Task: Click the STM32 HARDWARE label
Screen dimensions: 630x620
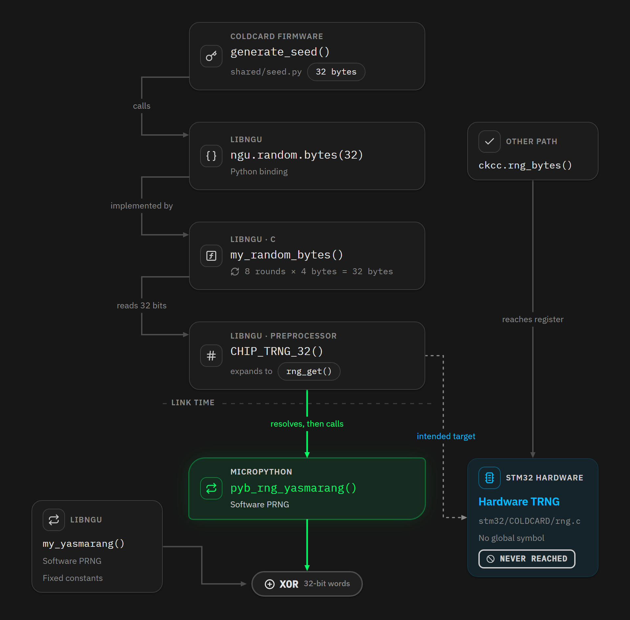Action: pos(545,478)
